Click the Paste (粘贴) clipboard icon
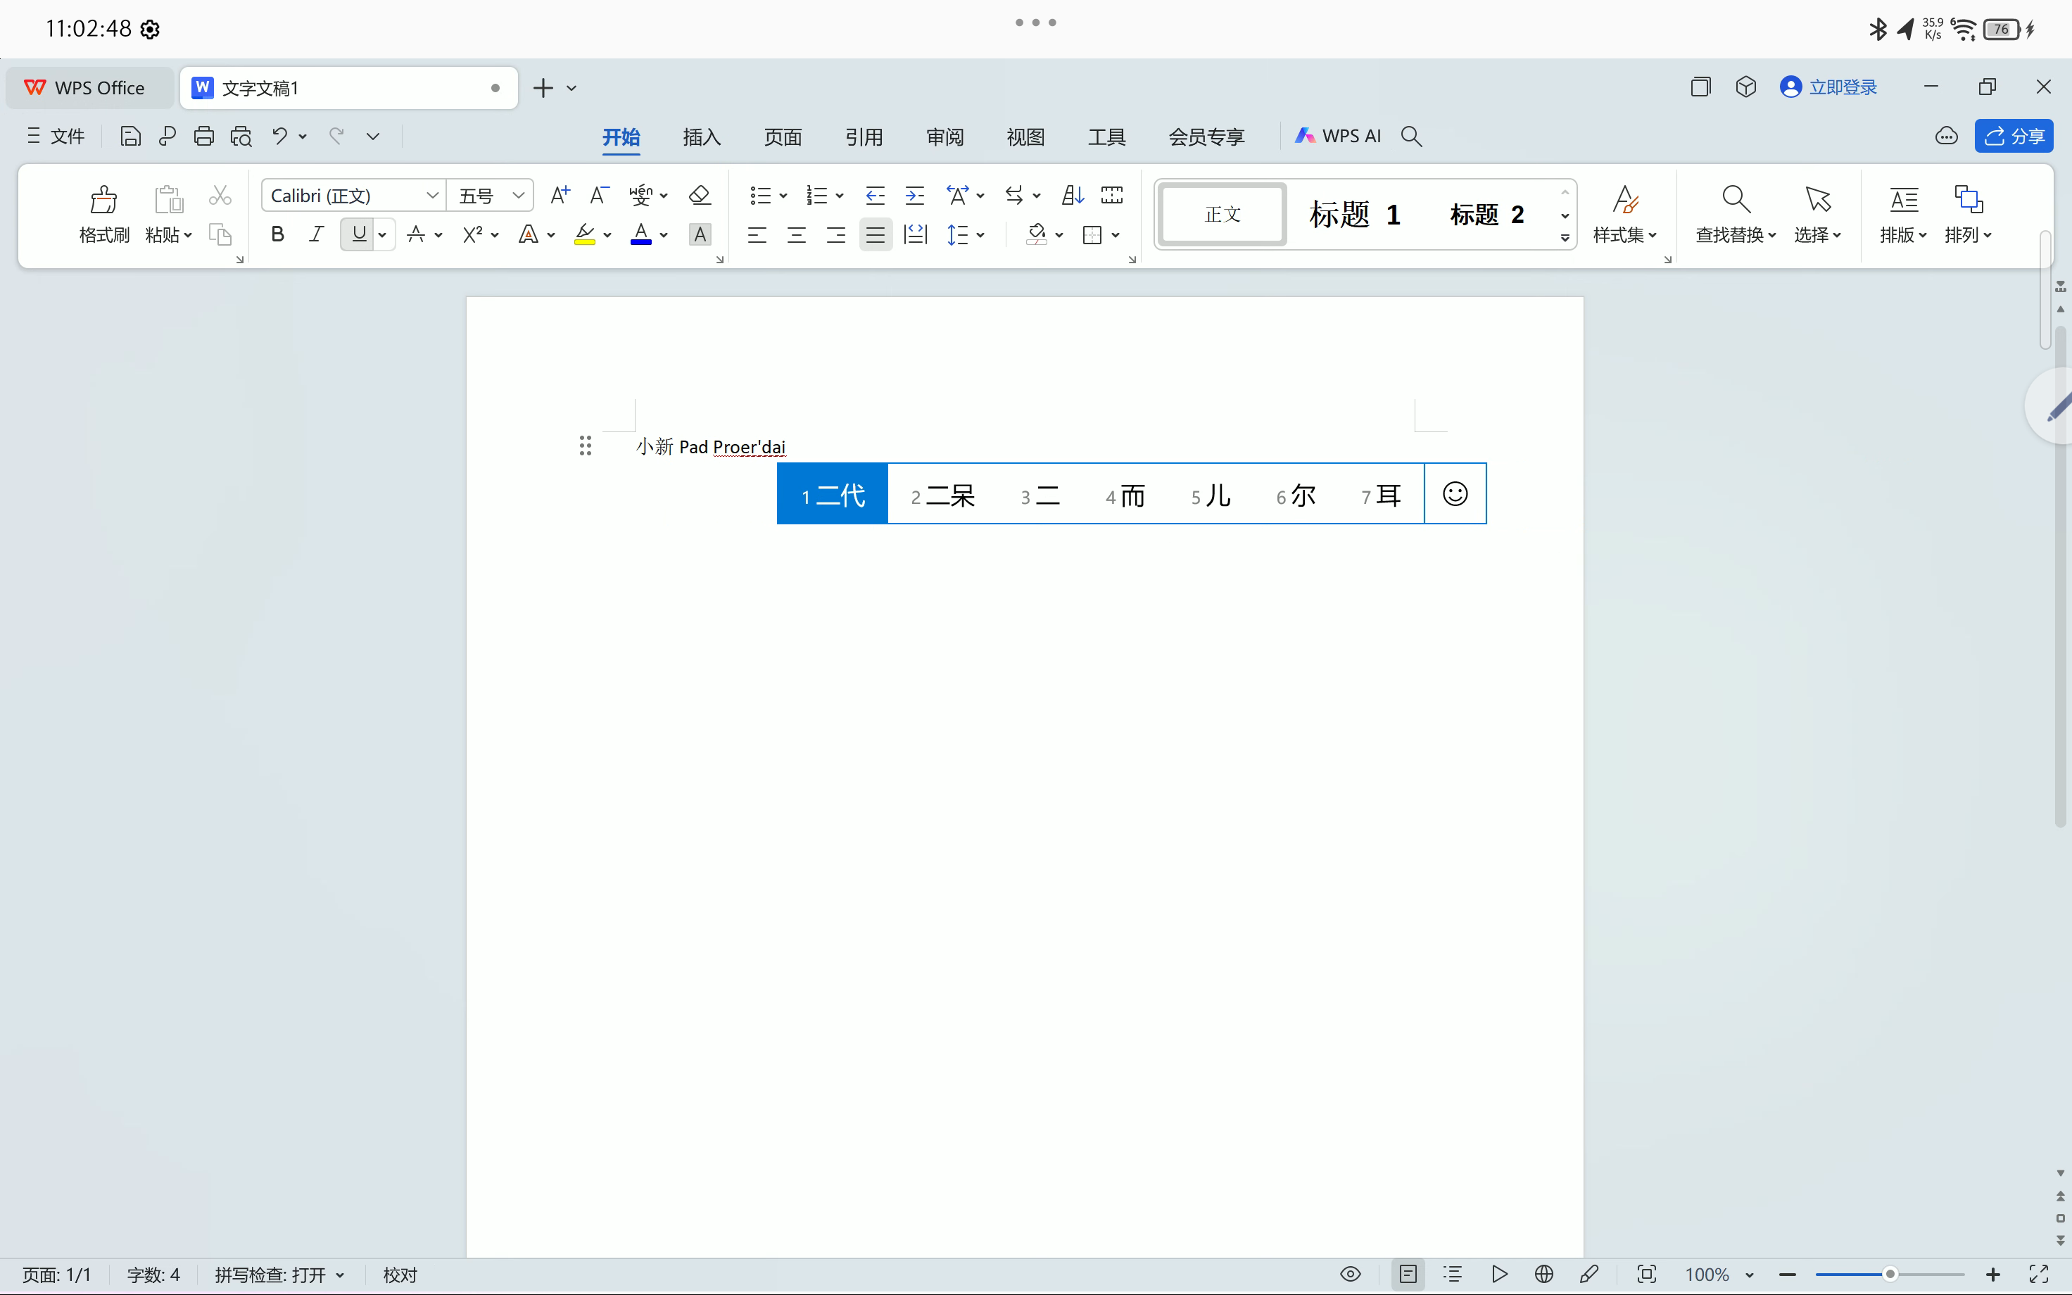Image resolution: width=2072 pixels, height=1295 pixels. click(169, 200)
